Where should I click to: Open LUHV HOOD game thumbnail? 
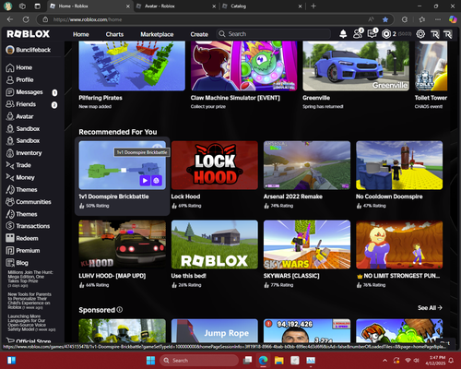pos(122,244)
